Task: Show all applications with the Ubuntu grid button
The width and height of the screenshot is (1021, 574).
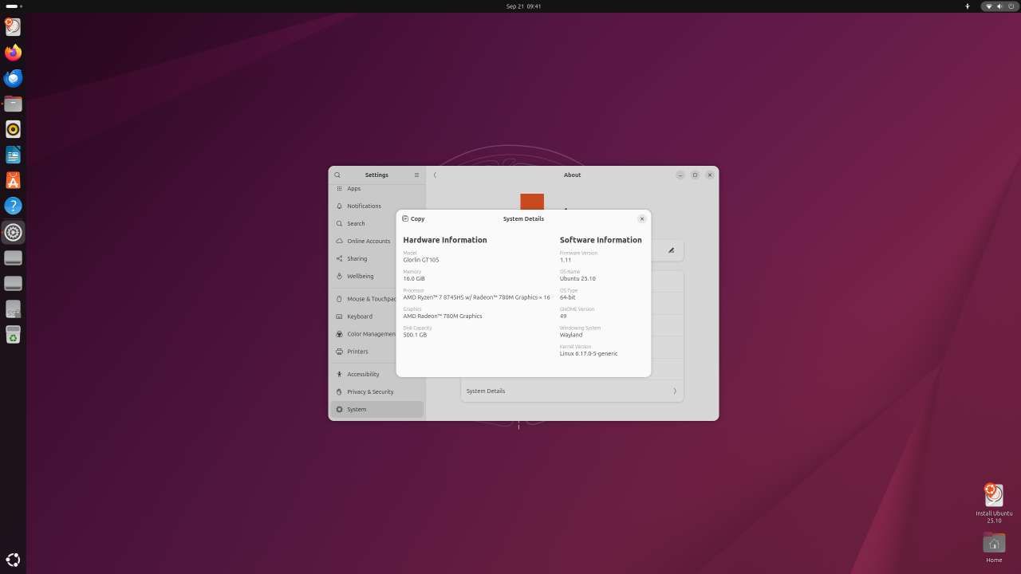Action: coord(13,560)
